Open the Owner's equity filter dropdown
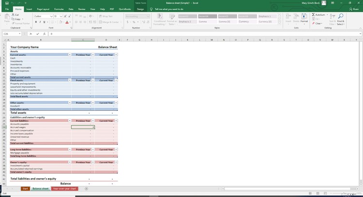363x197 pixels. 70,162
